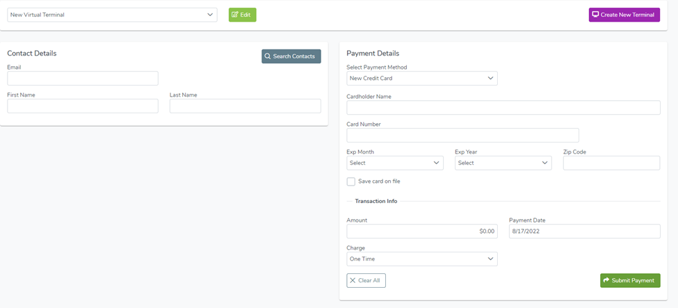This screenshot has height=308, width=678.
Task: Open the Exp Year dropdown
Action: pyautogui.click(x=503, y=163)
